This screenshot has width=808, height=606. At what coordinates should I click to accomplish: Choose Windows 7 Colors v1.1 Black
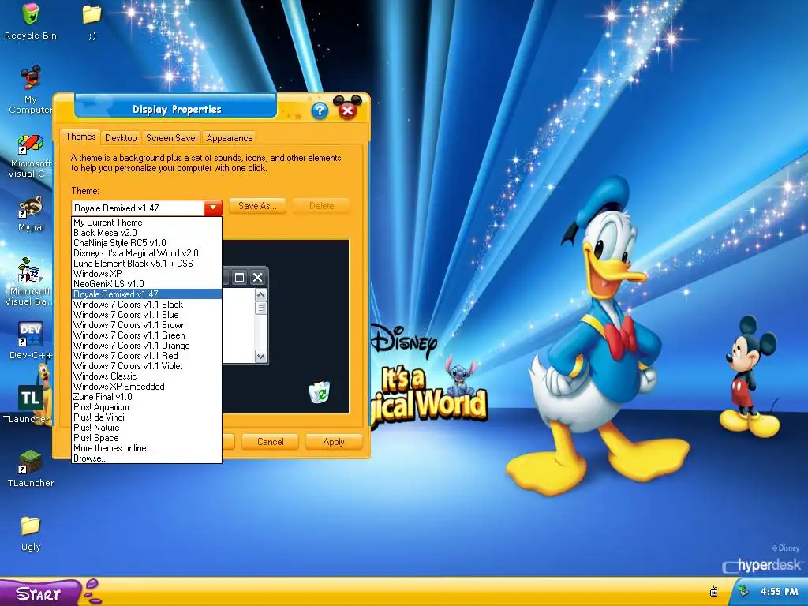pos(147,305)
